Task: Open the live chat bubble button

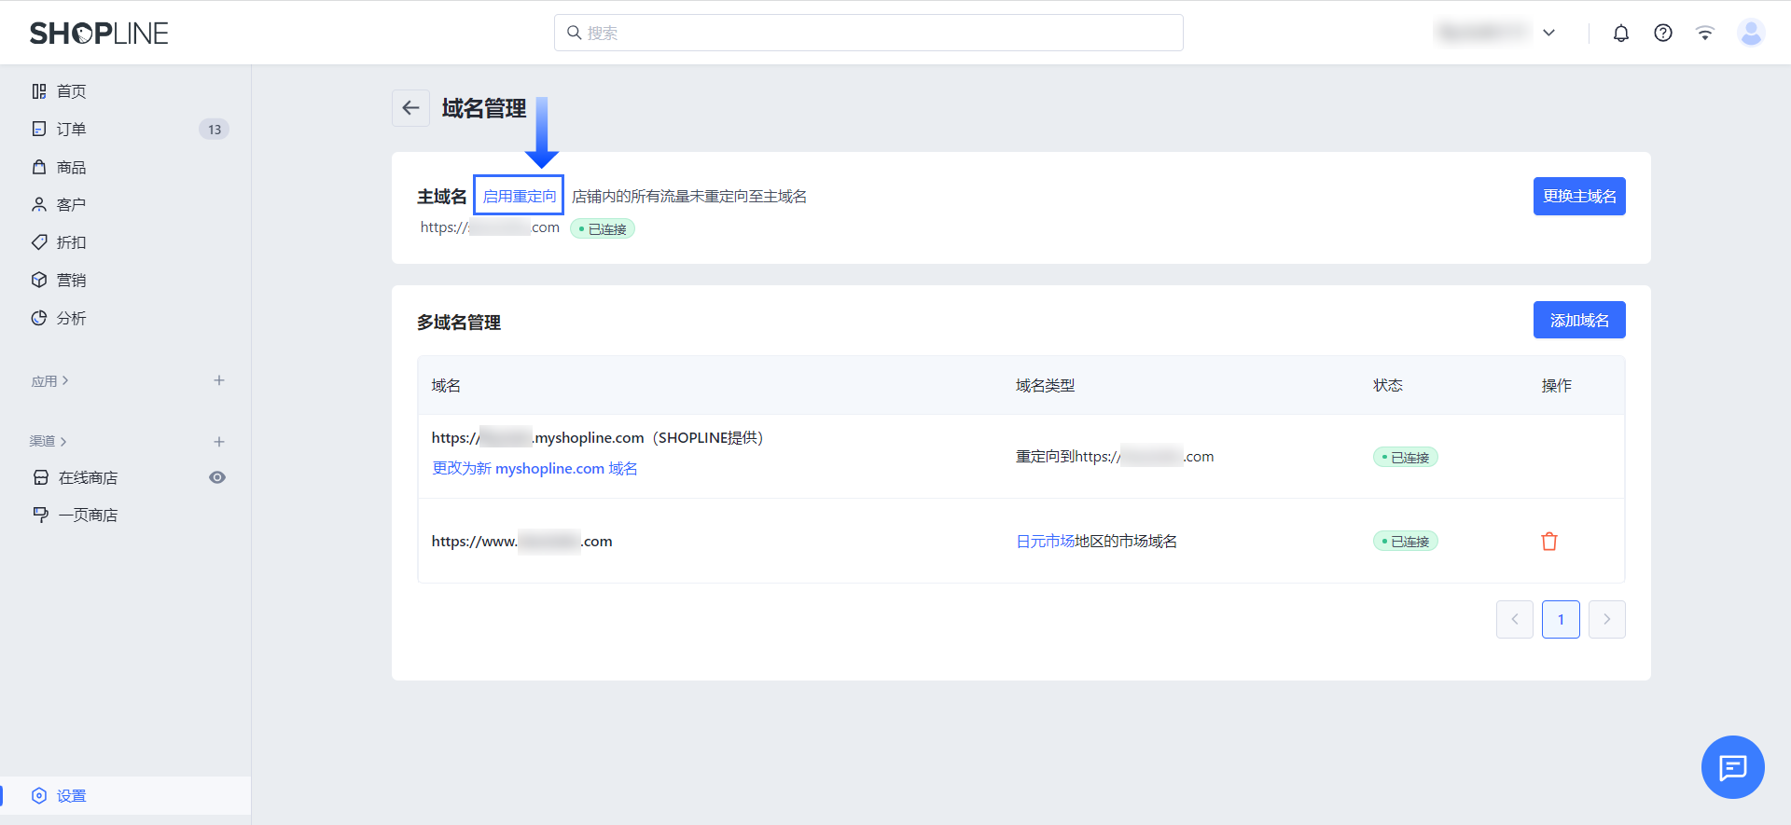Action: [x=1732, y=767]
